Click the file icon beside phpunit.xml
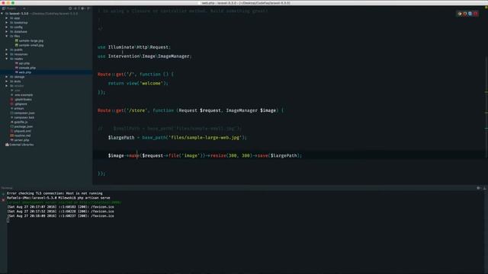 point(12,131)
